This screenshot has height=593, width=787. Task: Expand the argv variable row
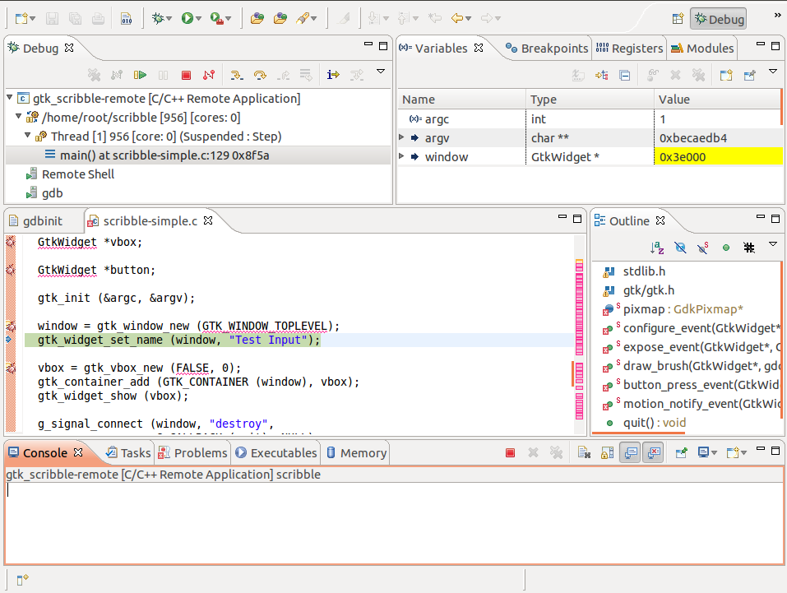point(401,137)
